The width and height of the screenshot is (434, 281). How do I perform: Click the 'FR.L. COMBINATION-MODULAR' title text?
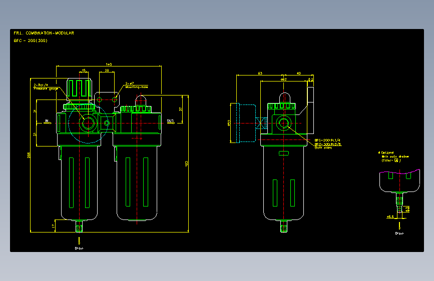tap(44, 33)
